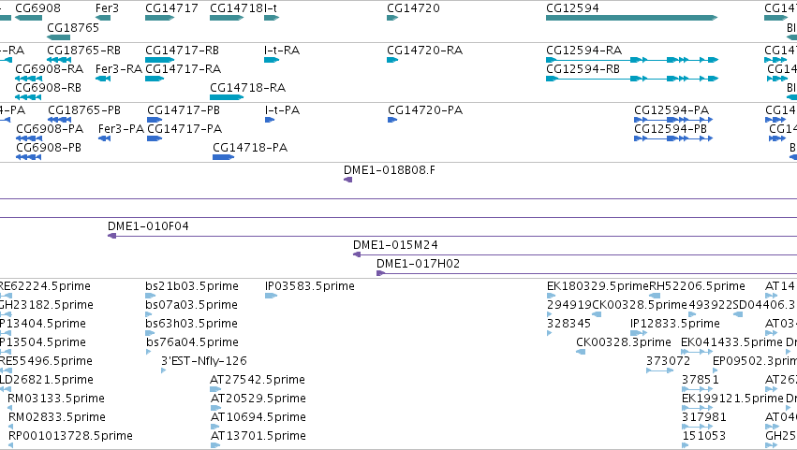Open transcript CG14720-RA
This screenshot has height=450, width=797.
coord(424,51)
